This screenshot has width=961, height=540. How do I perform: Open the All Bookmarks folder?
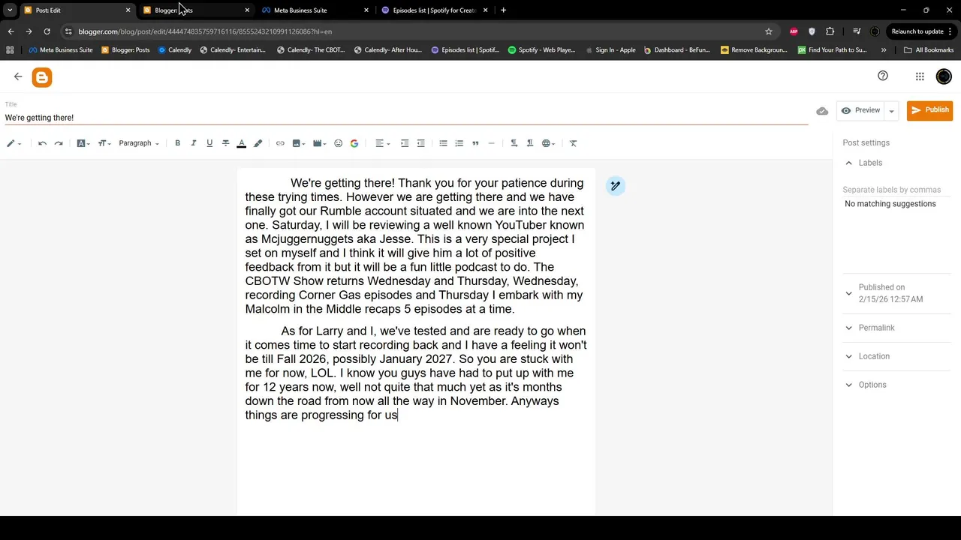[929, 50]
